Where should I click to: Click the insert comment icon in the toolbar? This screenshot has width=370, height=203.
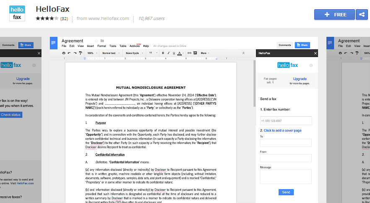195,53
